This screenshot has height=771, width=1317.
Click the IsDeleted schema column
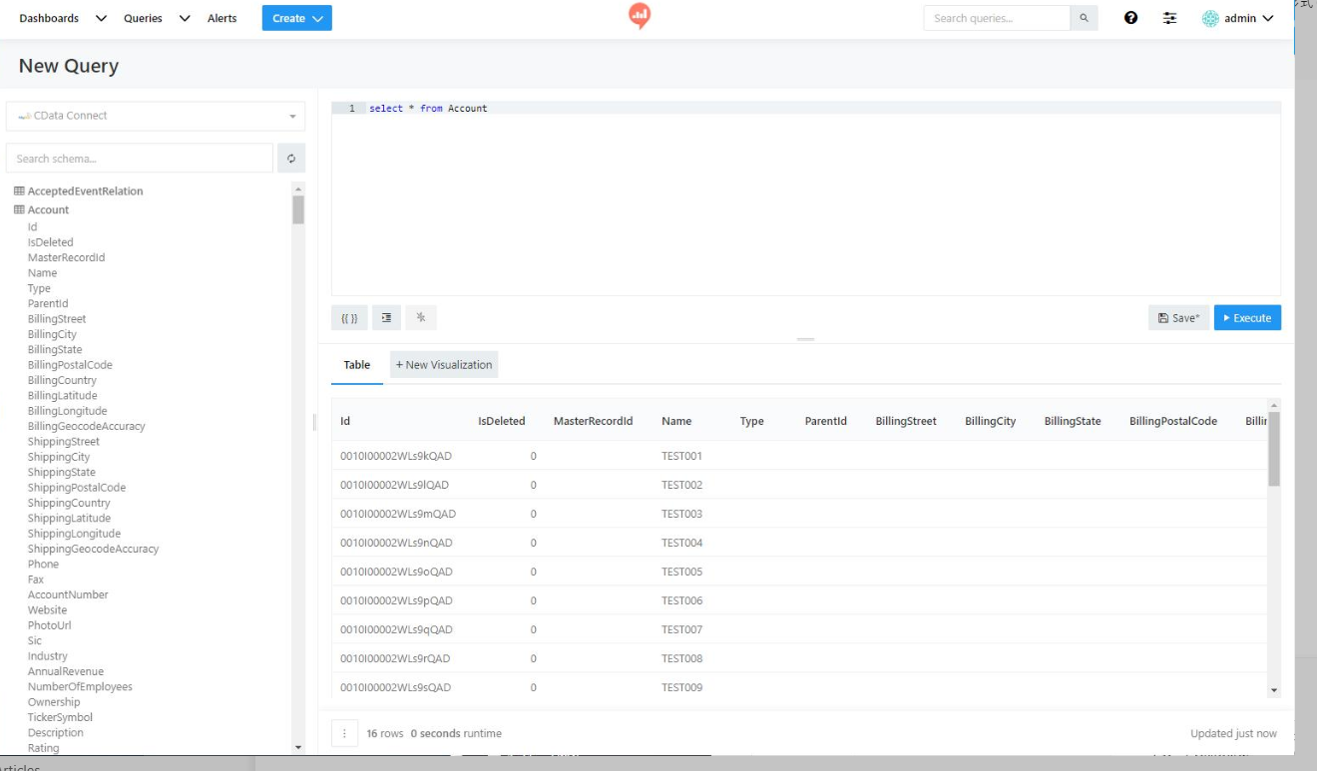click(51, 242)
